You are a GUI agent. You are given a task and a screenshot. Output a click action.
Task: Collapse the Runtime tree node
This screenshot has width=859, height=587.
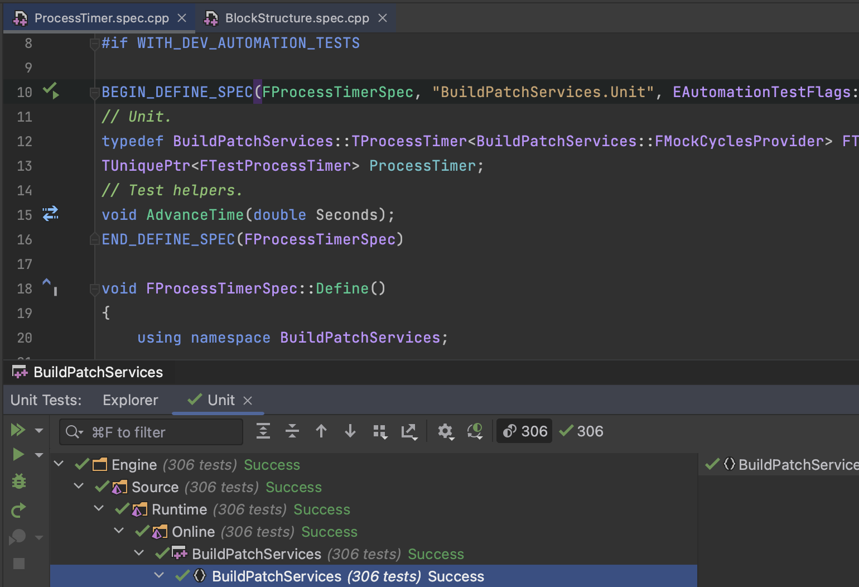click(99, 509)
